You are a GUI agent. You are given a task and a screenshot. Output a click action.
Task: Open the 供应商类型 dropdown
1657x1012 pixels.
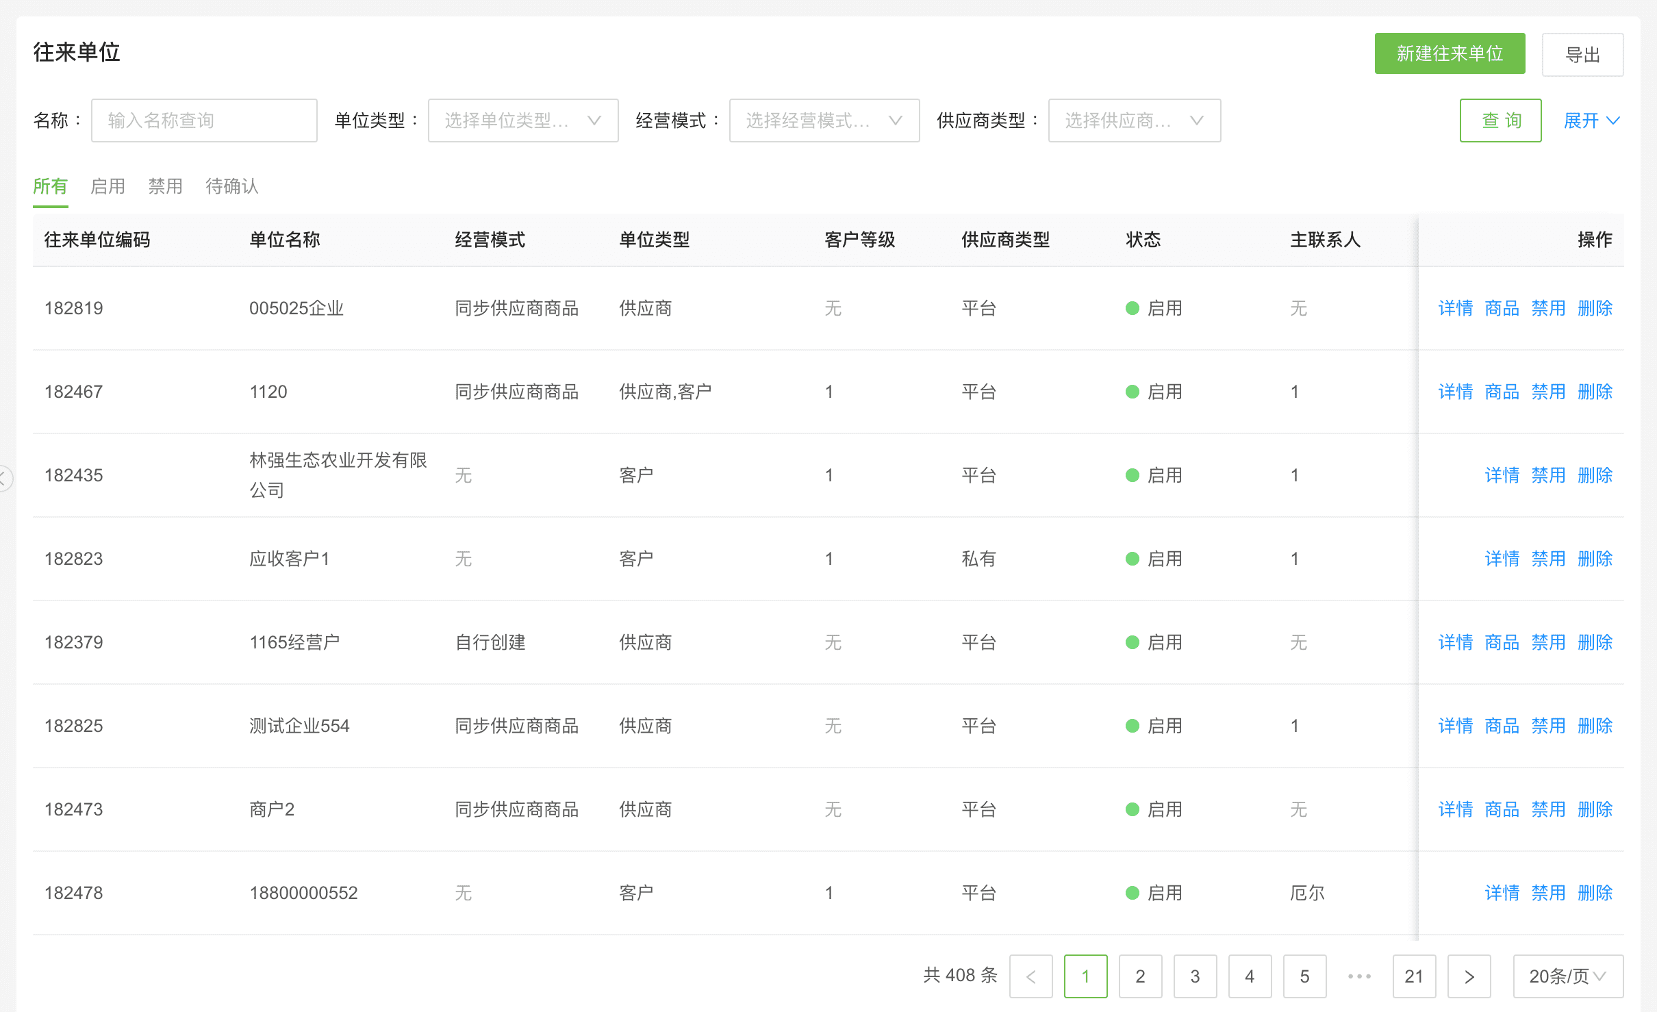(1134, 121)
